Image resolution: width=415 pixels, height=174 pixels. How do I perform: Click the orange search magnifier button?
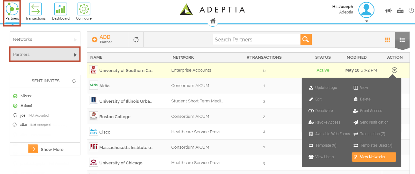(x=306, y=39)
